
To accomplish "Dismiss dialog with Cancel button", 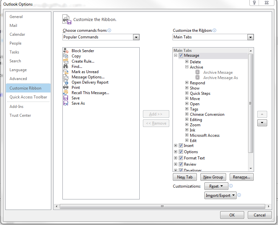I will pyautogui.click(x=260, y=215).
